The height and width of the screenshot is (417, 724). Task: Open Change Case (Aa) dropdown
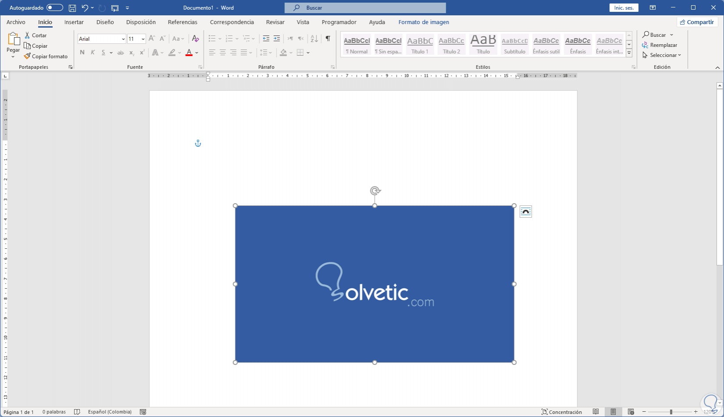[x=178, y=39]
